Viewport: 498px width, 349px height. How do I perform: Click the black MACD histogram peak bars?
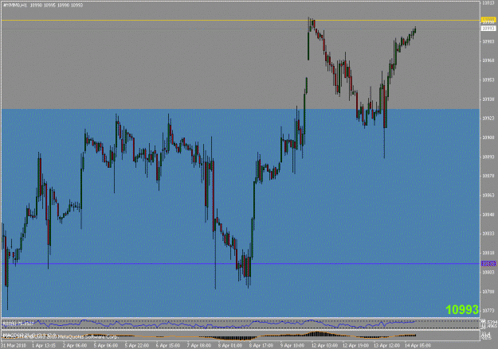(x=318, y=333)
